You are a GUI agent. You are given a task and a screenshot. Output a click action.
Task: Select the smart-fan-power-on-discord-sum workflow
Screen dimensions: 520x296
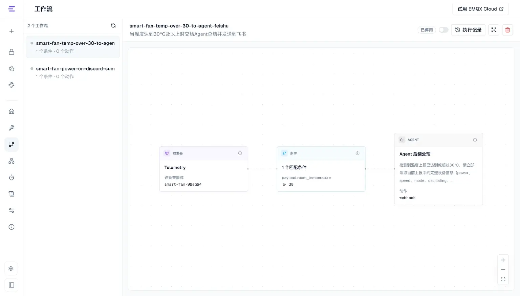coord(73,72)
